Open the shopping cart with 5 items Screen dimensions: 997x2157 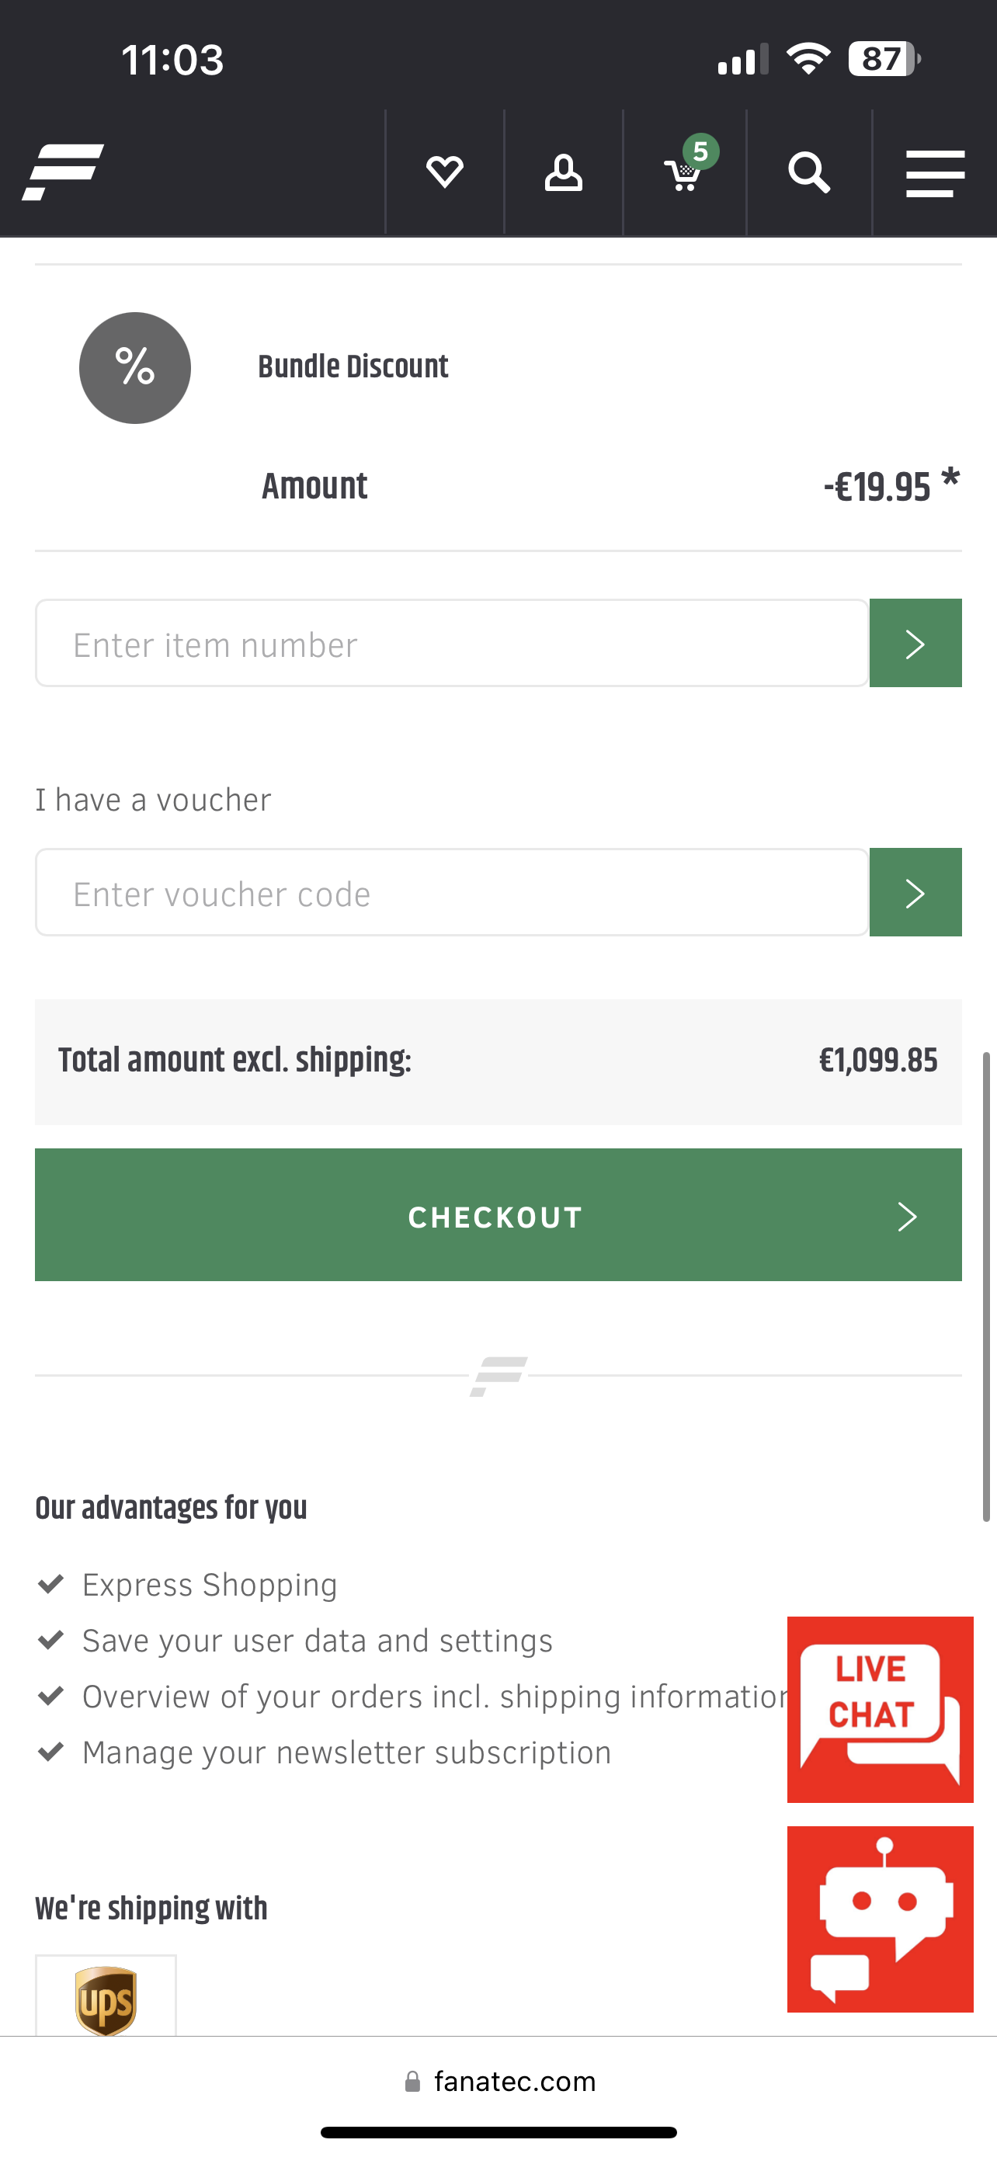pos(685,173)
